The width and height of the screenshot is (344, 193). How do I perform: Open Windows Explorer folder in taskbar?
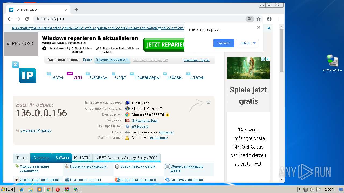pyautogui.click(x=30, y=190)
